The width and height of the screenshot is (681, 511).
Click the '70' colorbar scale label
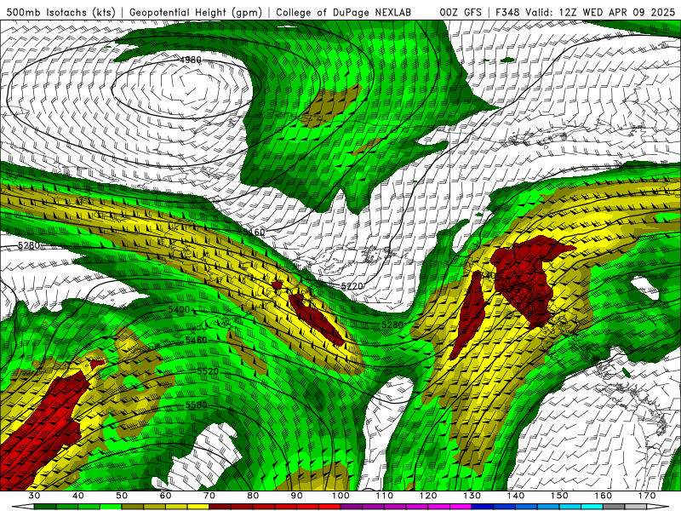209,496
